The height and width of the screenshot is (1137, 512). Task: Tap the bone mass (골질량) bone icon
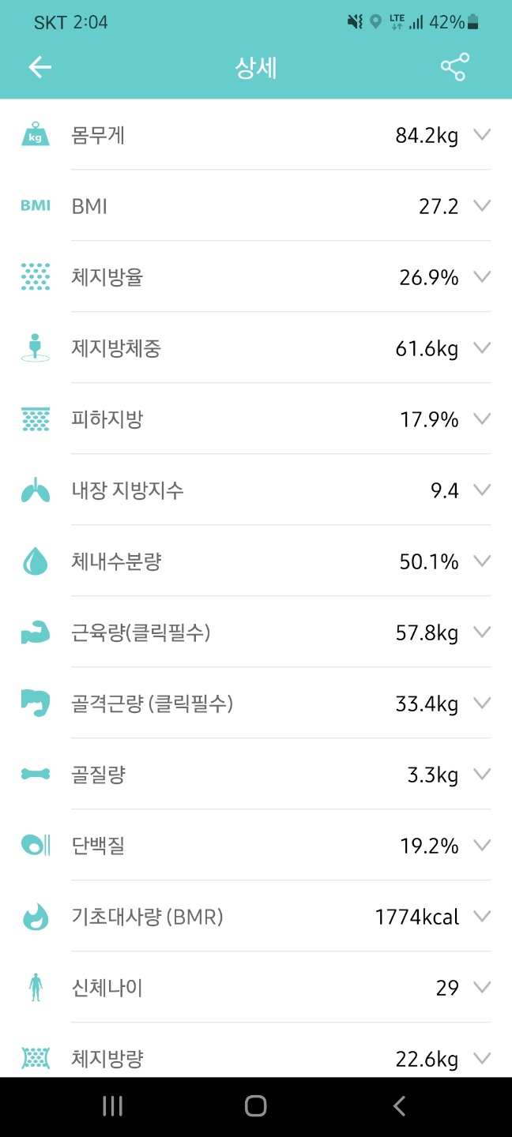35,775
